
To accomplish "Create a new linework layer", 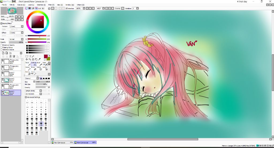I will pos(7,53).
